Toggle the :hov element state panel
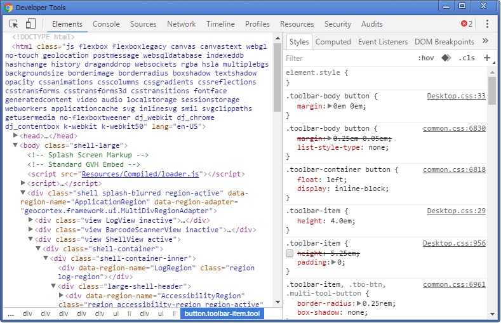501x323 pixels. (x=426, y=58)
